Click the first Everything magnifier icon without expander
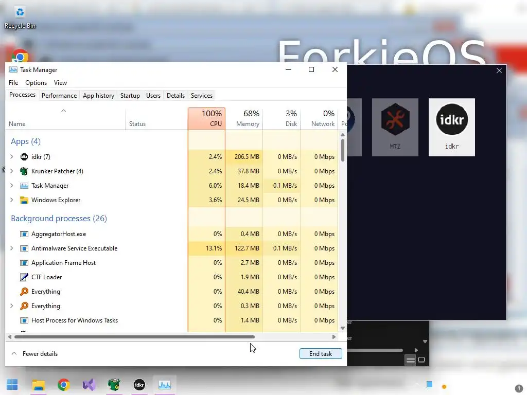This screenshot has height=395, width=527. point(24,292)
